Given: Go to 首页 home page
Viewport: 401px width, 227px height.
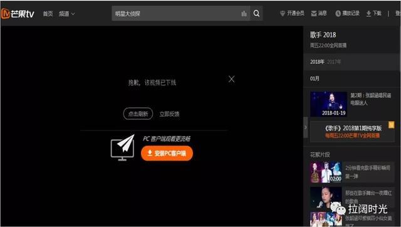Looking at the screenshot, I should click(48, 14).
